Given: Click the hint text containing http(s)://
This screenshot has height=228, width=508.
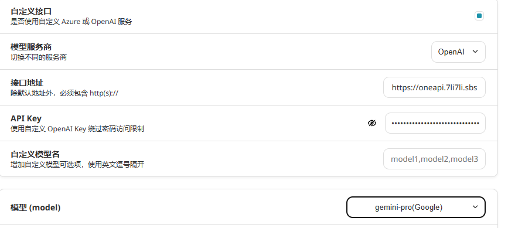Looking at the screenshot, I should [64, 93].
